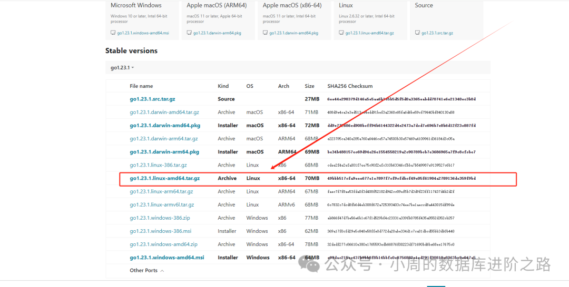Click the SHA256 Checksum column header
The height and width of the screenshot is (287, 569).
point(350,86)
